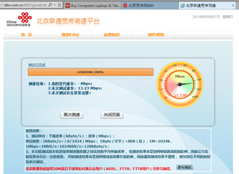The image size is (239, 174).
Task: Click 测试已完成 status text
Action: [x=37, y=65]
